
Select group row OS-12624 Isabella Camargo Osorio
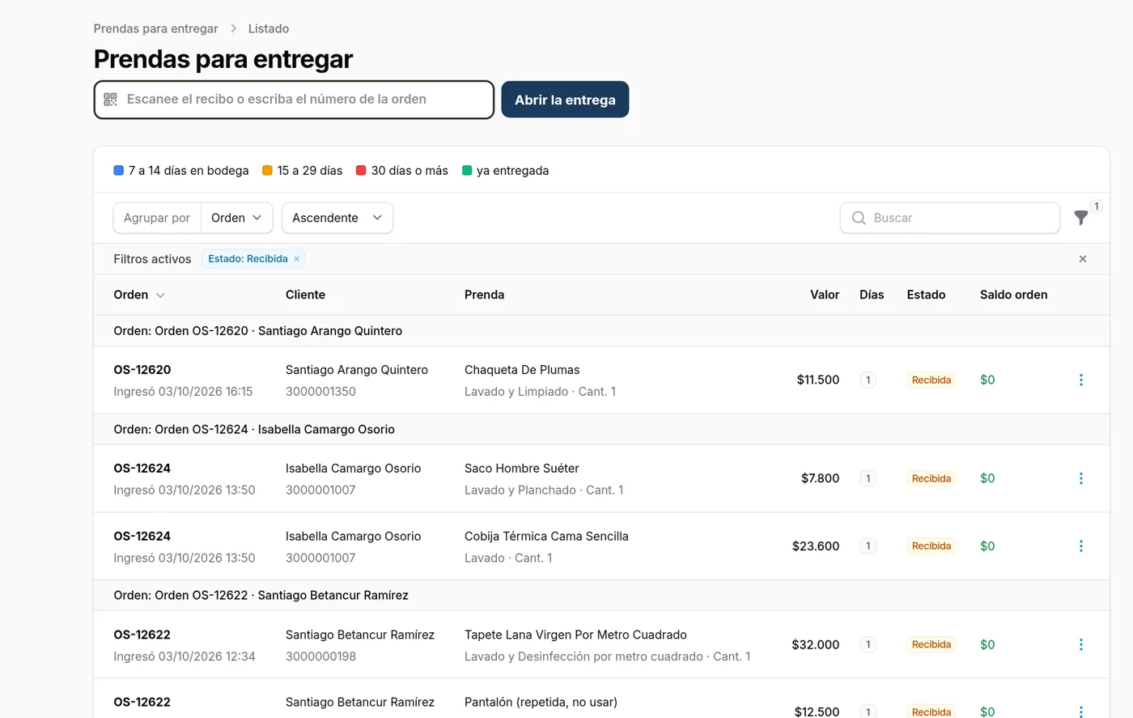(x=601, y=430)
